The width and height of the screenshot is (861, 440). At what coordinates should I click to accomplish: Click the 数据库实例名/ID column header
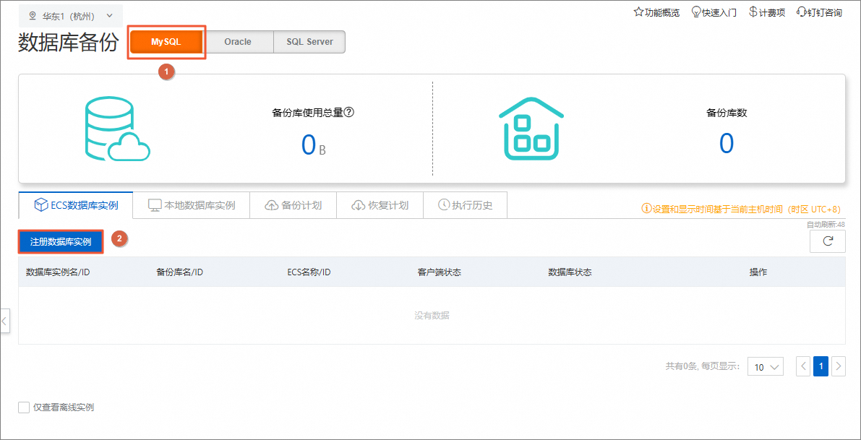tap(59, 272)
